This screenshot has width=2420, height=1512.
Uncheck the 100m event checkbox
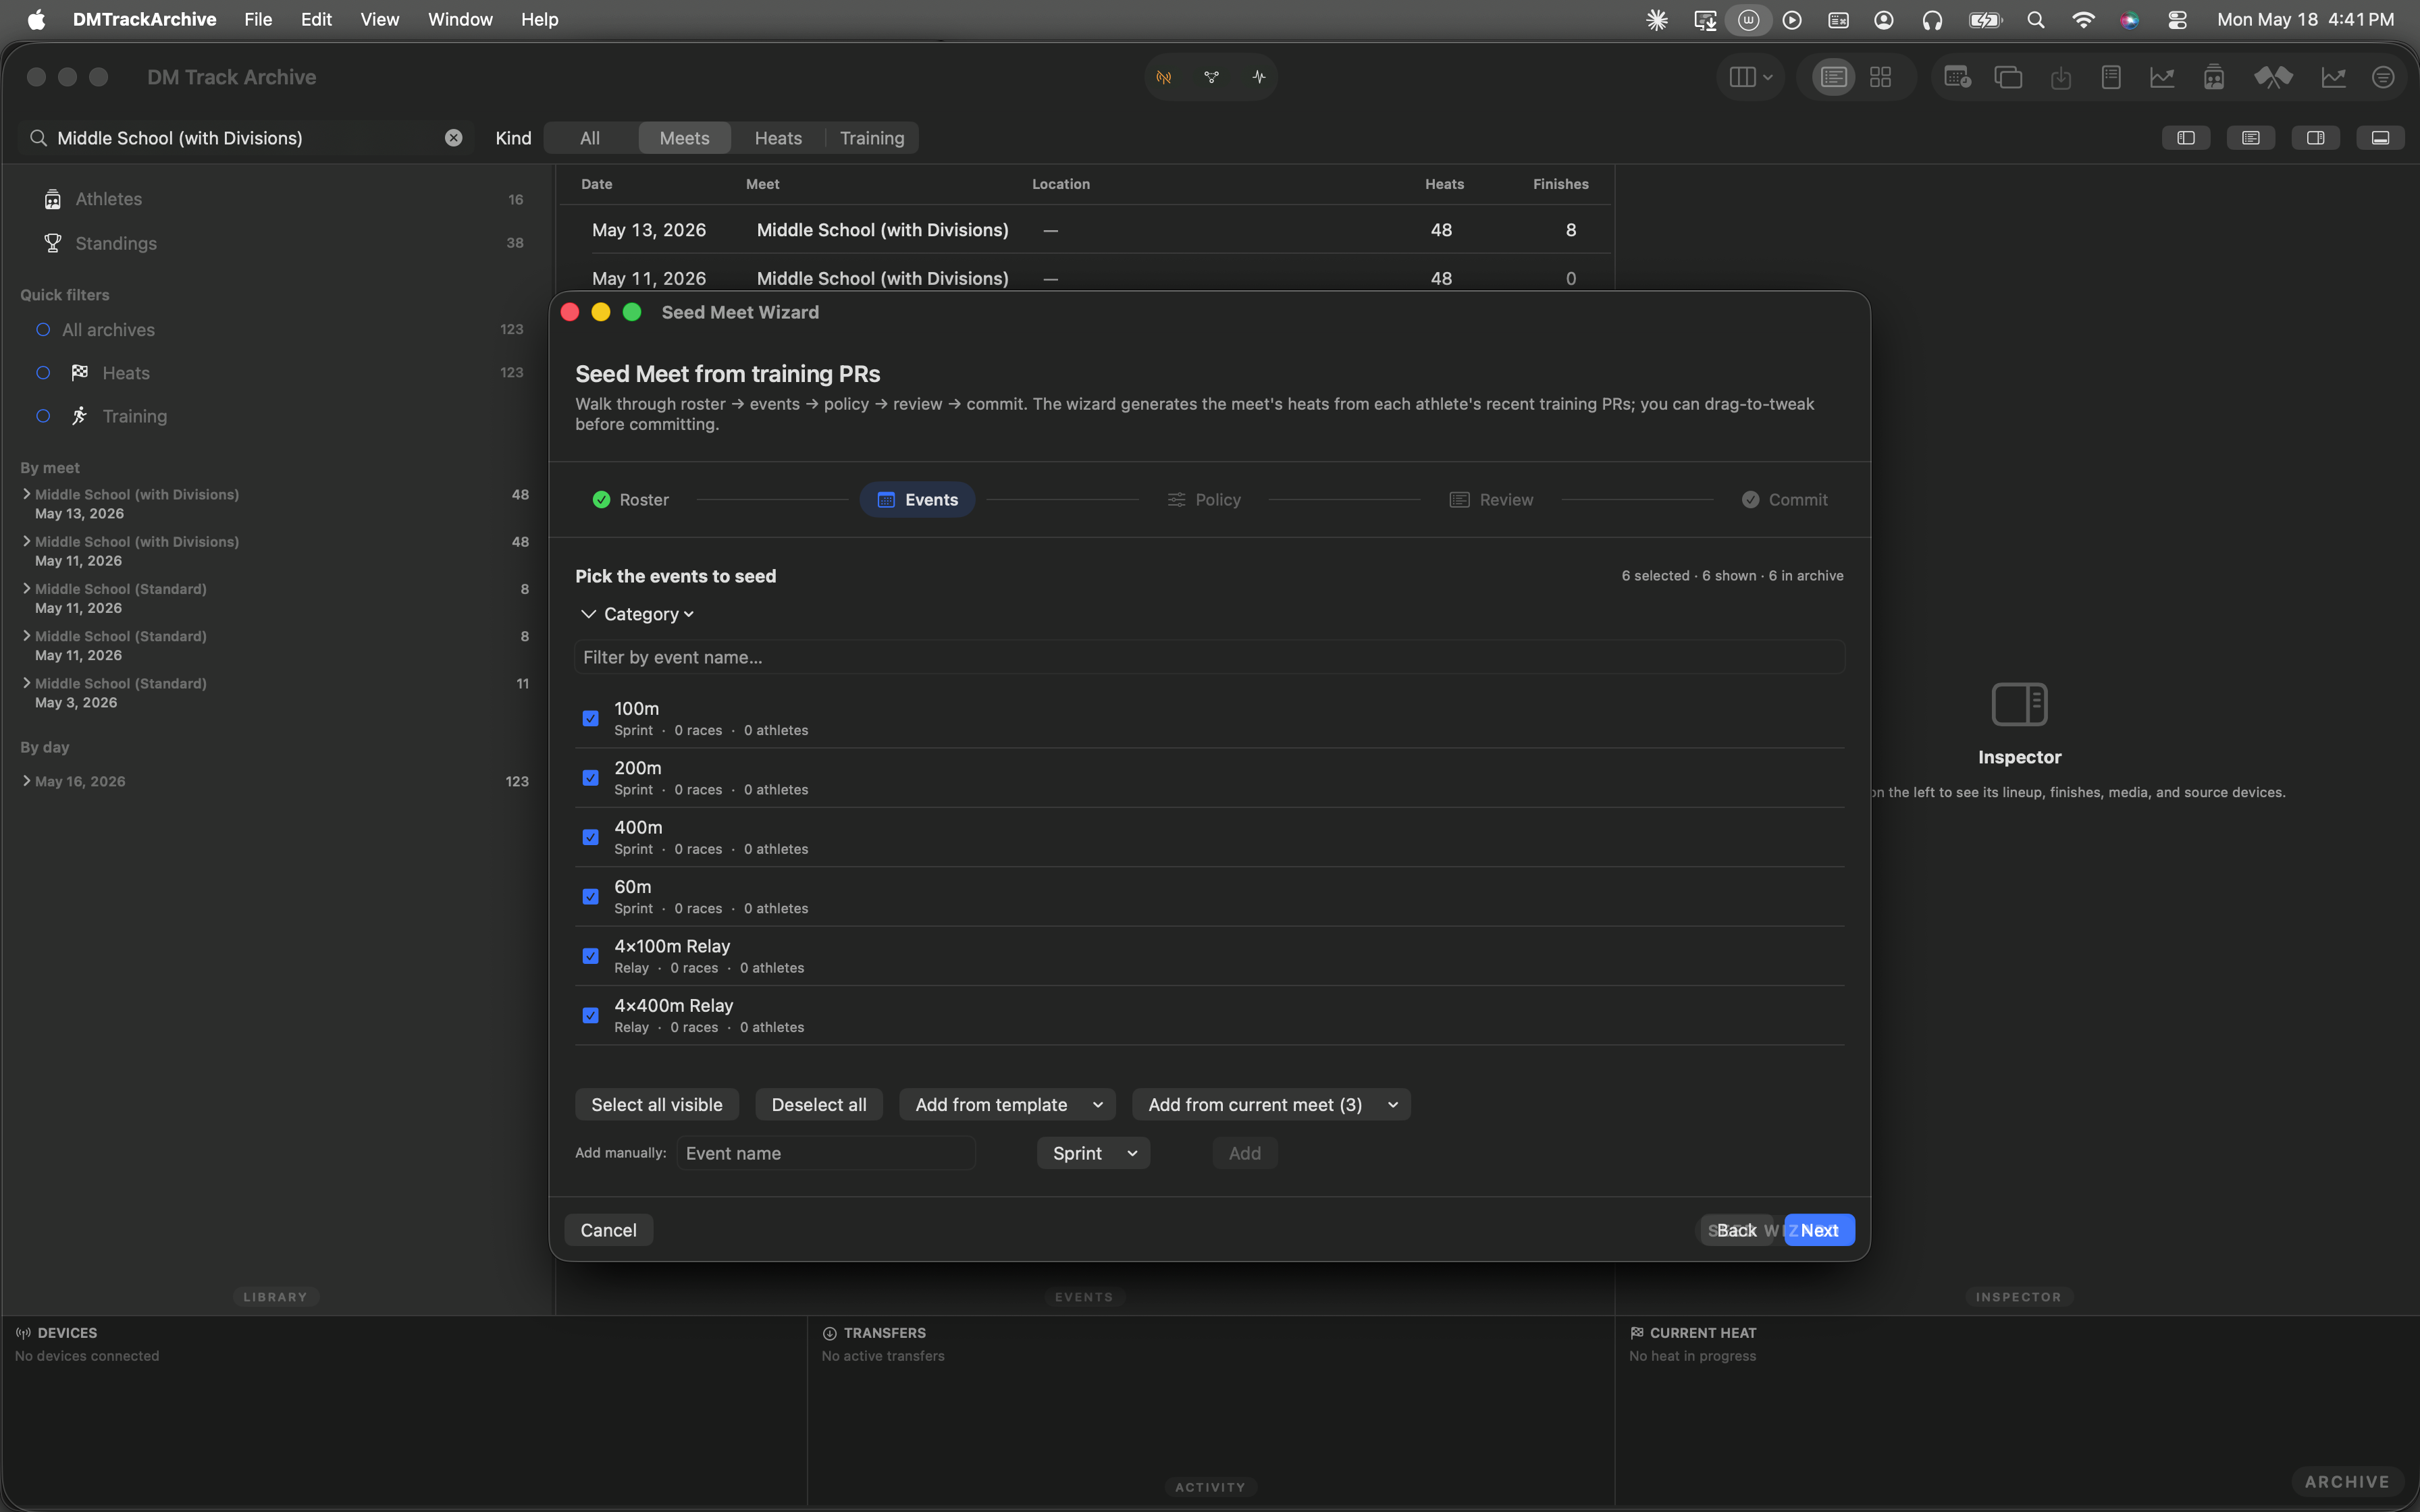click(x=591, y=718)
